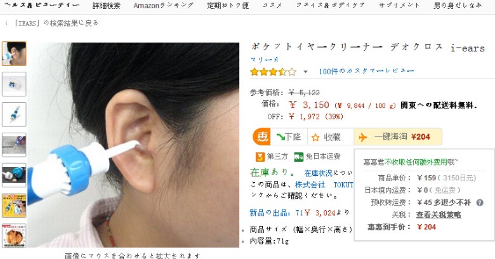Open 查看关税策略 tariff policy link

pyautogui.click(x=439, y=215)
